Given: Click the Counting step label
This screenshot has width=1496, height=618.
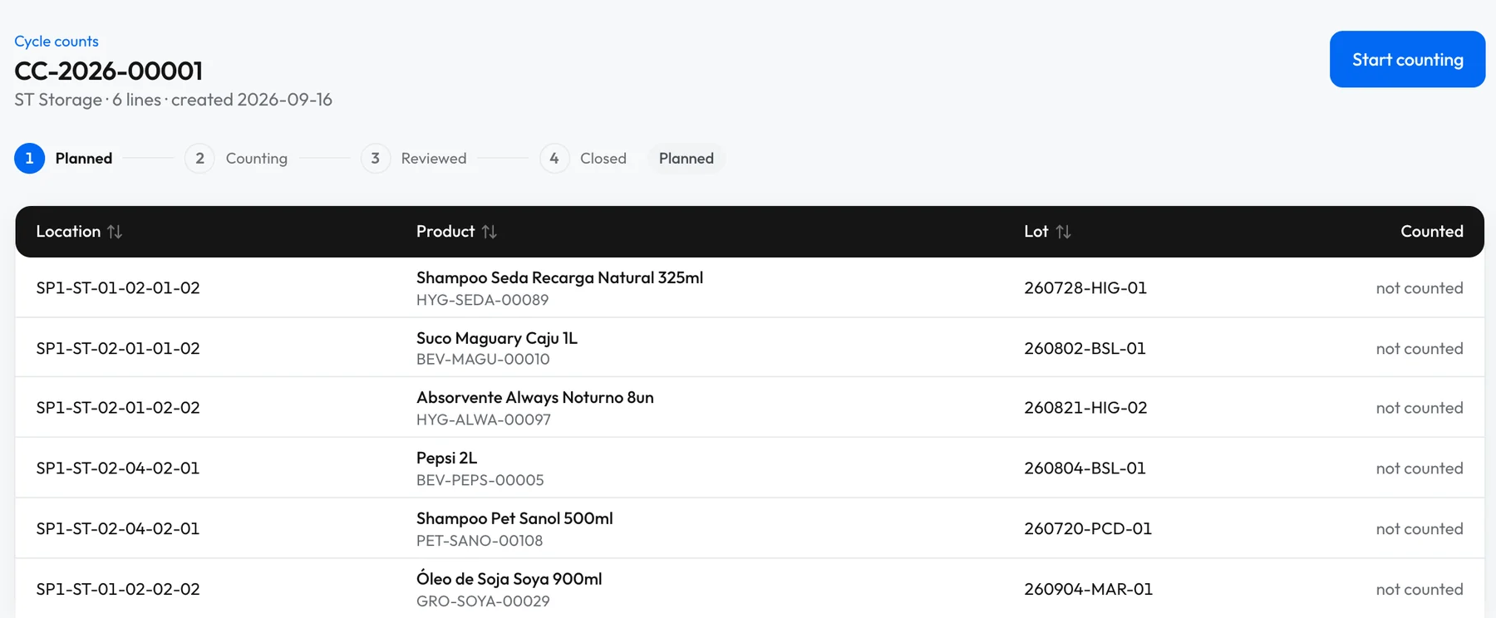Looking at the screenshot, I should click(x=257, y=159).
